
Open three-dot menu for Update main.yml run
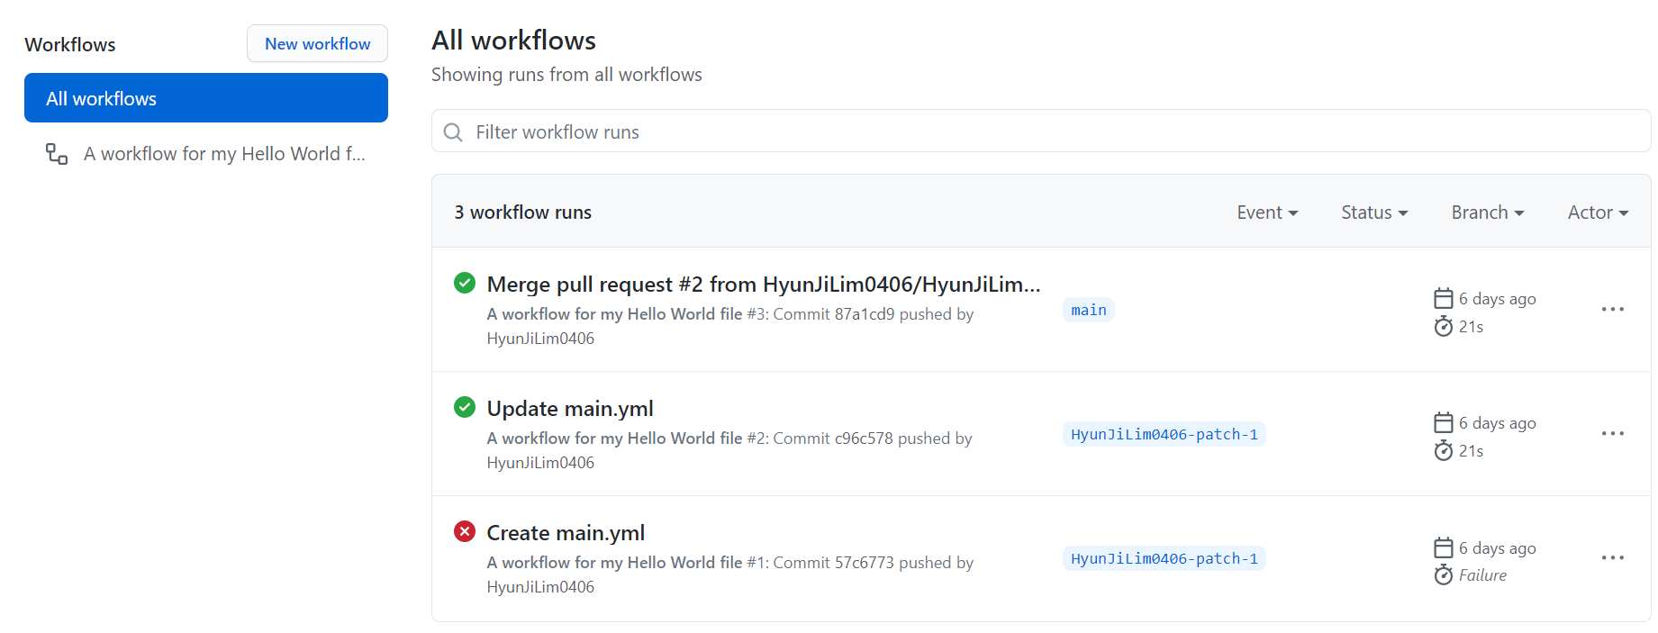[x=1613, y=433]
